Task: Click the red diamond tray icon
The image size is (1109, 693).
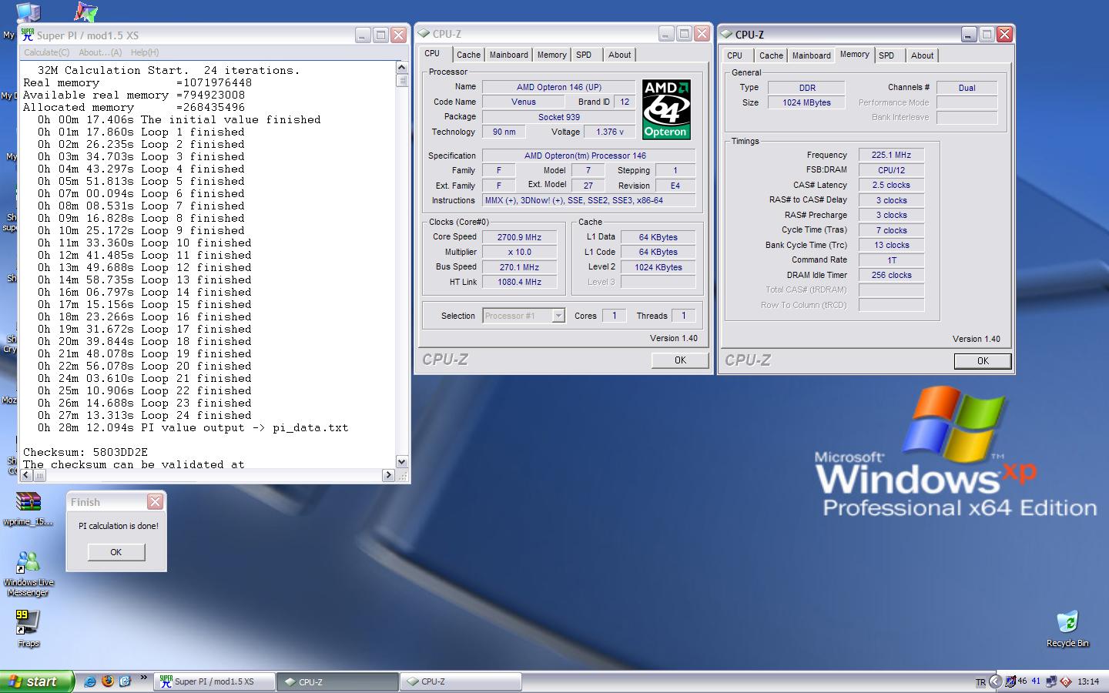Action: click(x=1066, y=681)
